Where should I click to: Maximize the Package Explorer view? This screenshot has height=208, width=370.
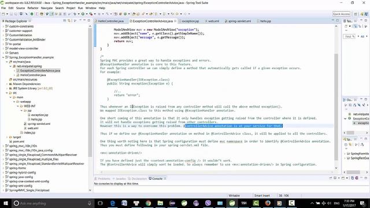click(x=88, y=21)
